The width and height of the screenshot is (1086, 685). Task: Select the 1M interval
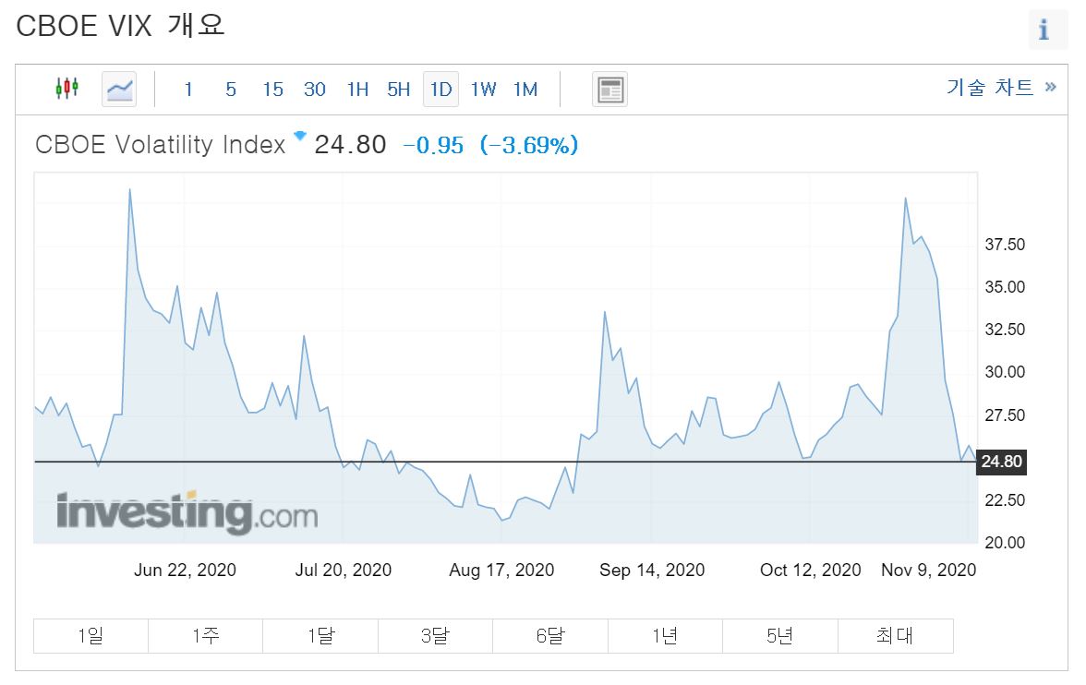coord(525,90)
